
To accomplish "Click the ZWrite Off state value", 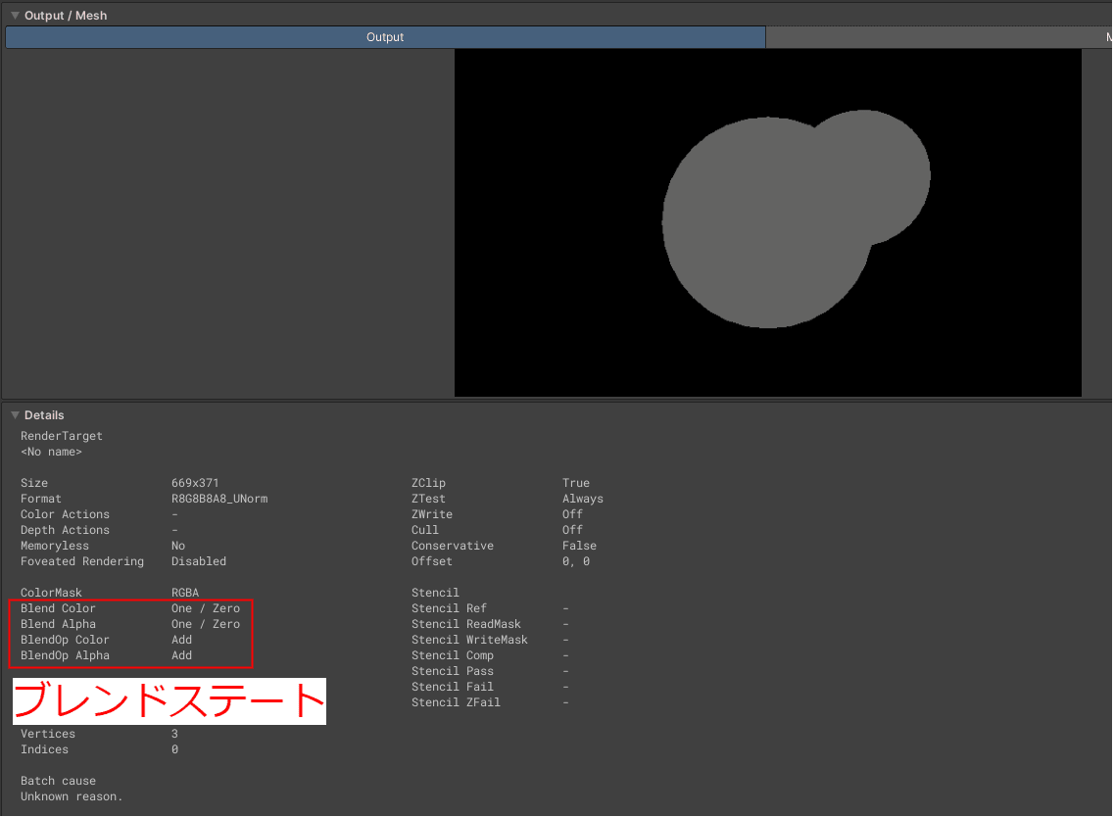I will coord(572,513).
